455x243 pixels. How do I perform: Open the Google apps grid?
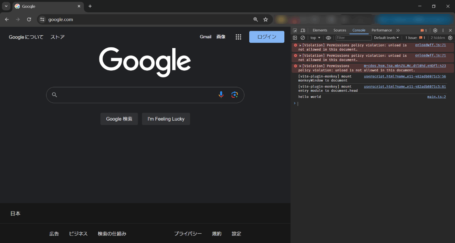(238, 37)
